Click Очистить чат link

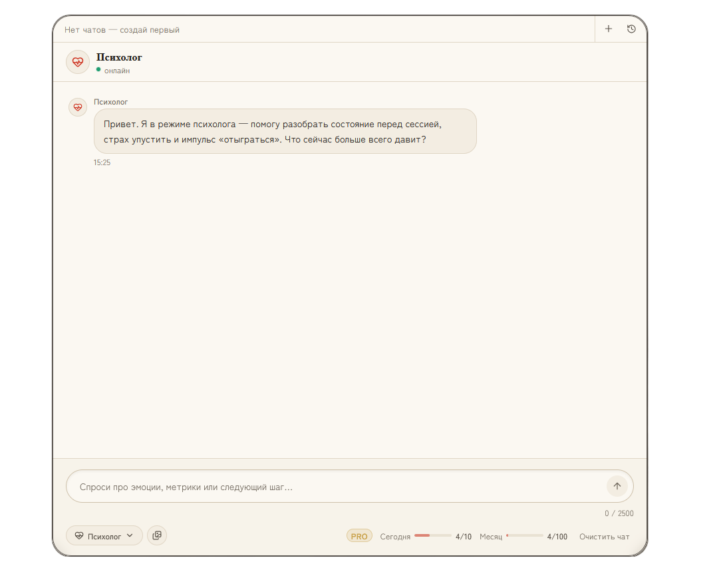tap(604, 537)
